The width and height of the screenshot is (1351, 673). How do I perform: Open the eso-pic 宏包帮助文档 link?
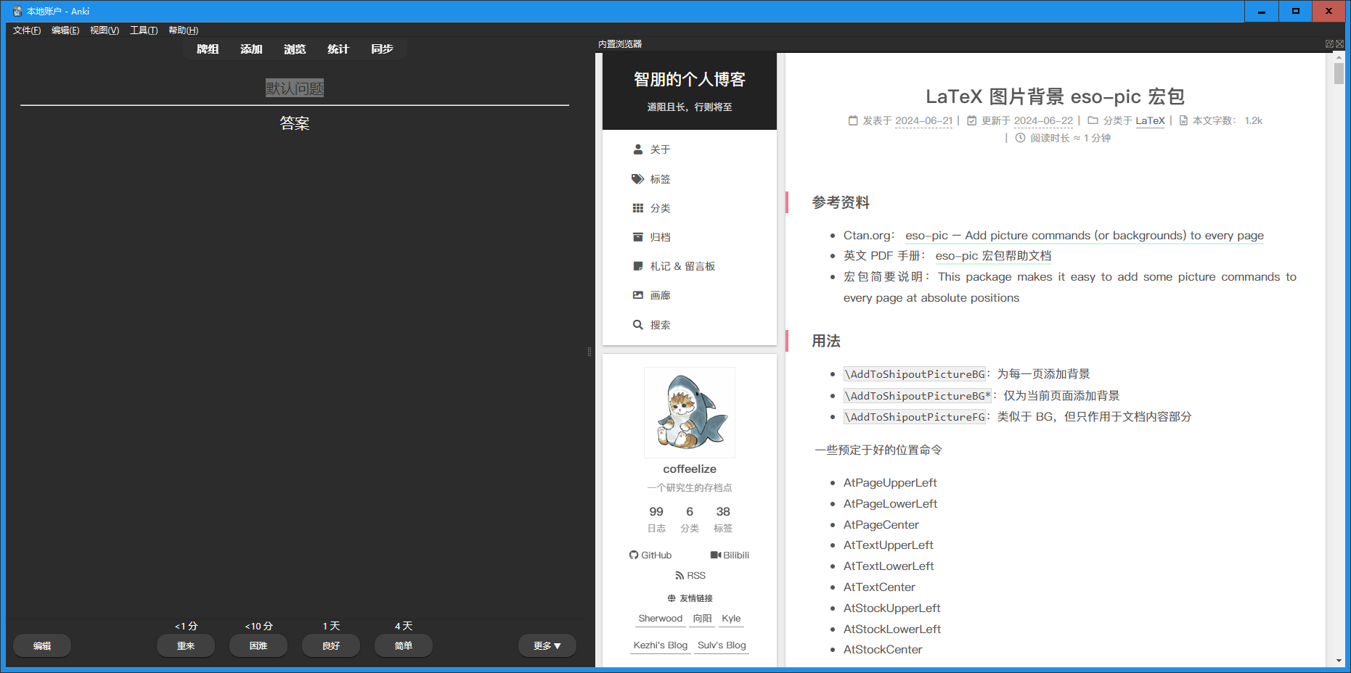pyautogui.click(x=992, y=256)
